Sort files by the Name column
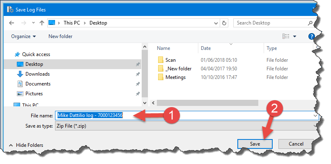 [163, 48]
